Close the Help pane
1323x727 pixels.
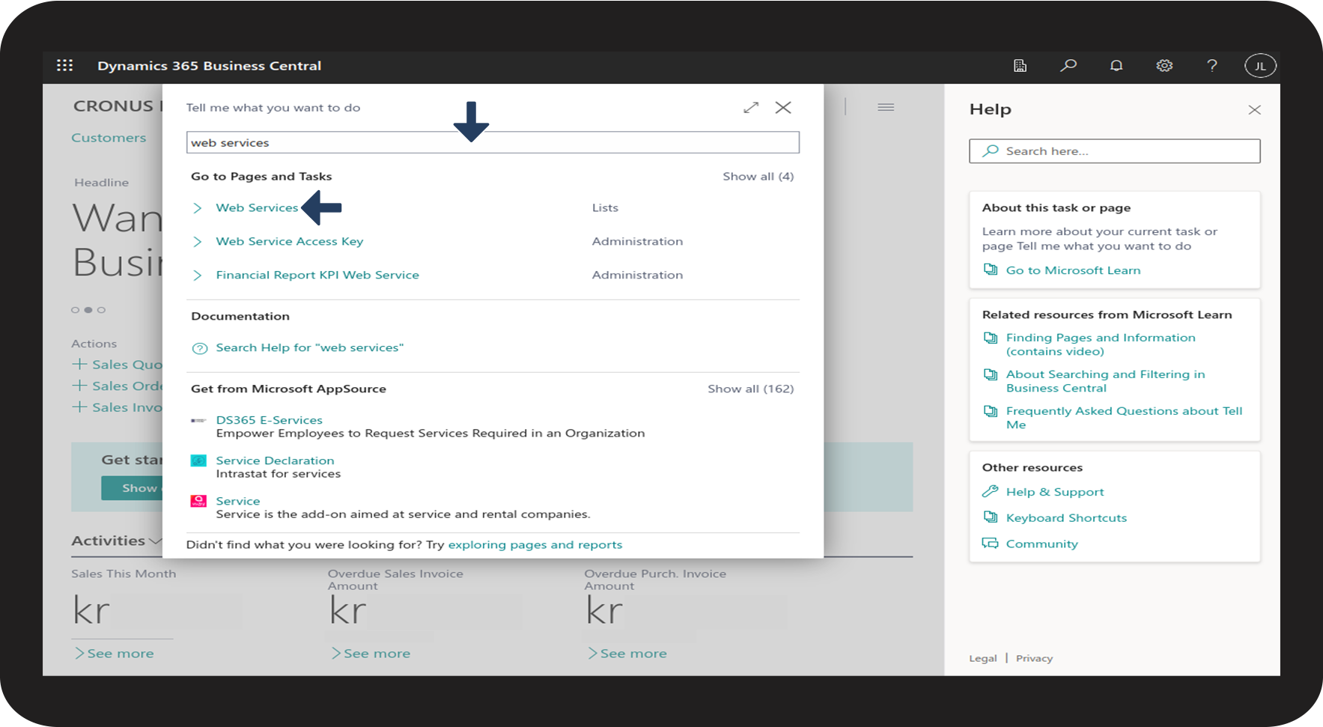(x=1255, y=110)
